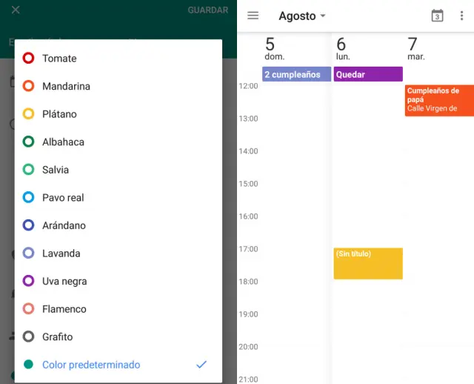Select the Tomate color radio option
474x384 pixels.
pos(29,59)
